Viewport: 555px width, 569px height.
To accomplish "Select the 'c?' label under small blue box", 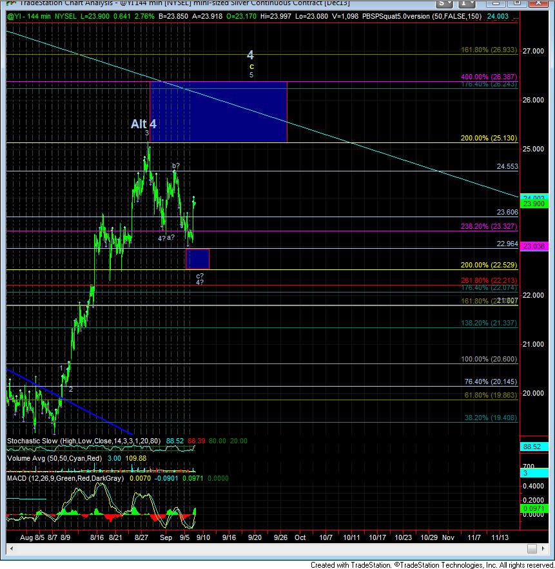I will tap(200, 276).
